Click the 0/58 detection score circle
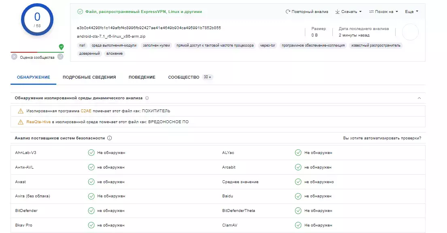 [37, 20]
